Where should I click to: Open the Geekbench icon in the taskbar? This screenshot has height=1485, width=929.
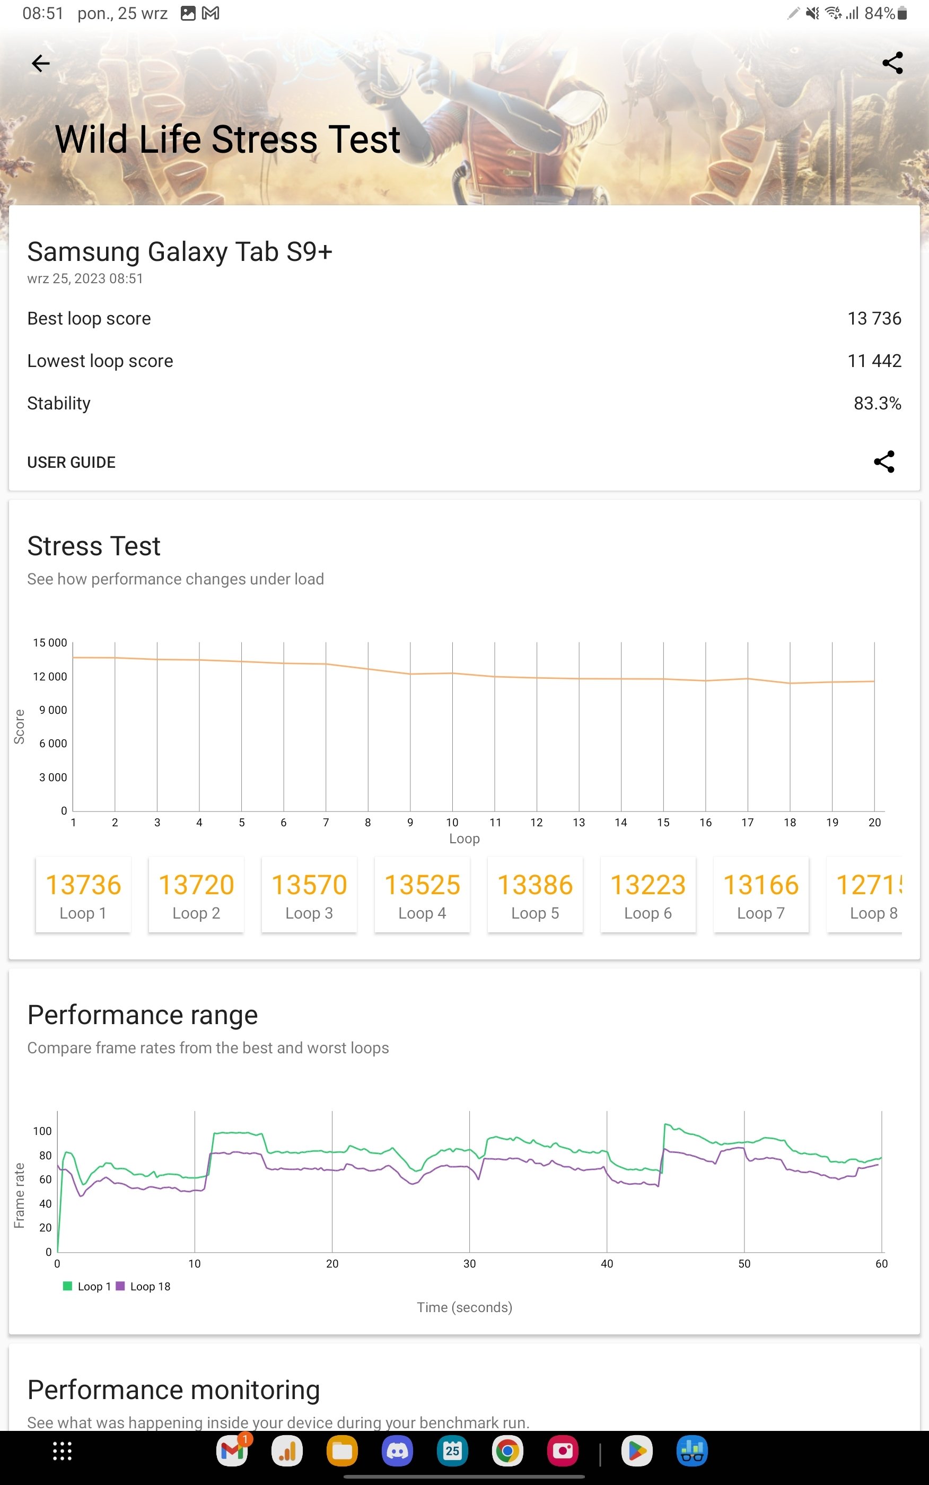tap(692, 1451)
